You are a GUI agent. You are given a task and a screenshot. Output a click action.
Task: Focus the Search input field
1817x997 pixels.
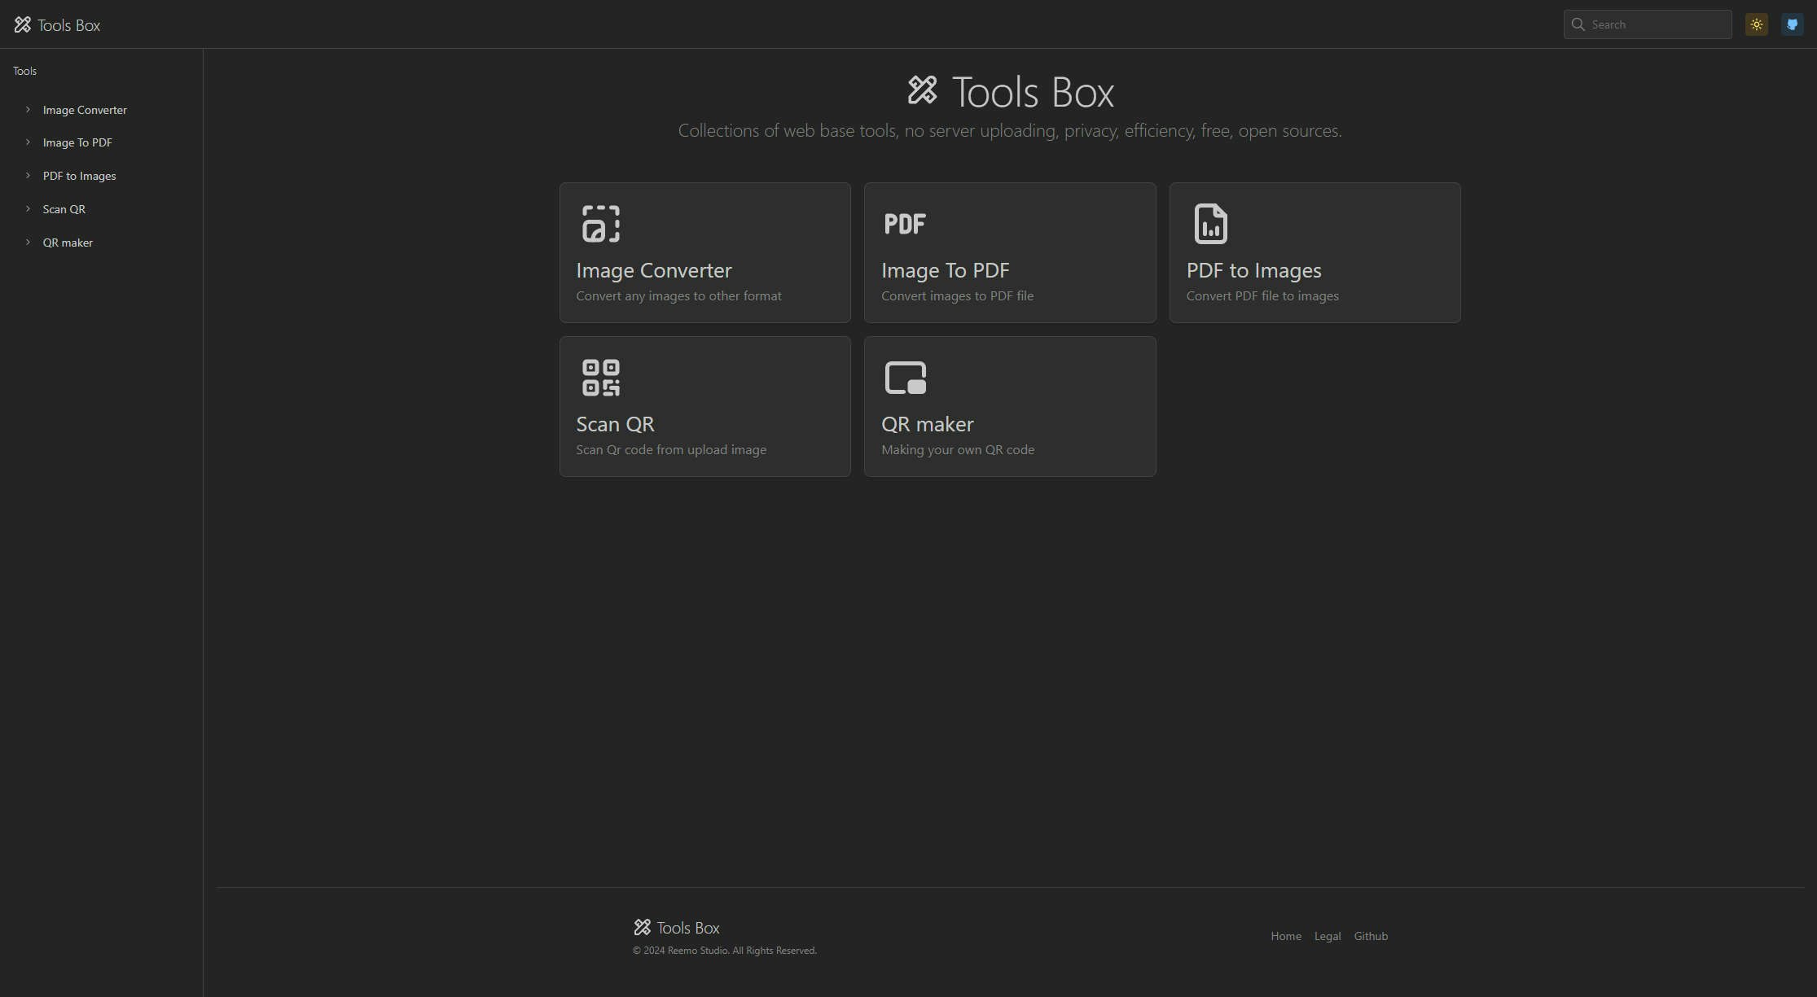click(x=1647, y=24)
